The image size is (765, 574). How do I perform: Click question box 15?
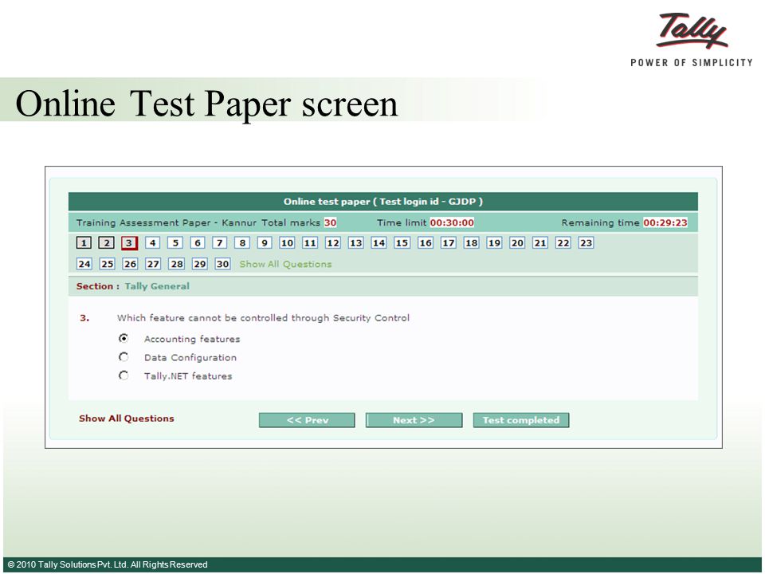tap(402, 242)
